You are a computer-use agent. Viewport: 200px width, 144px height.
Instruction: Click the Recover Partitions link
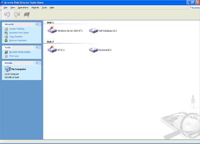[18, 40]
